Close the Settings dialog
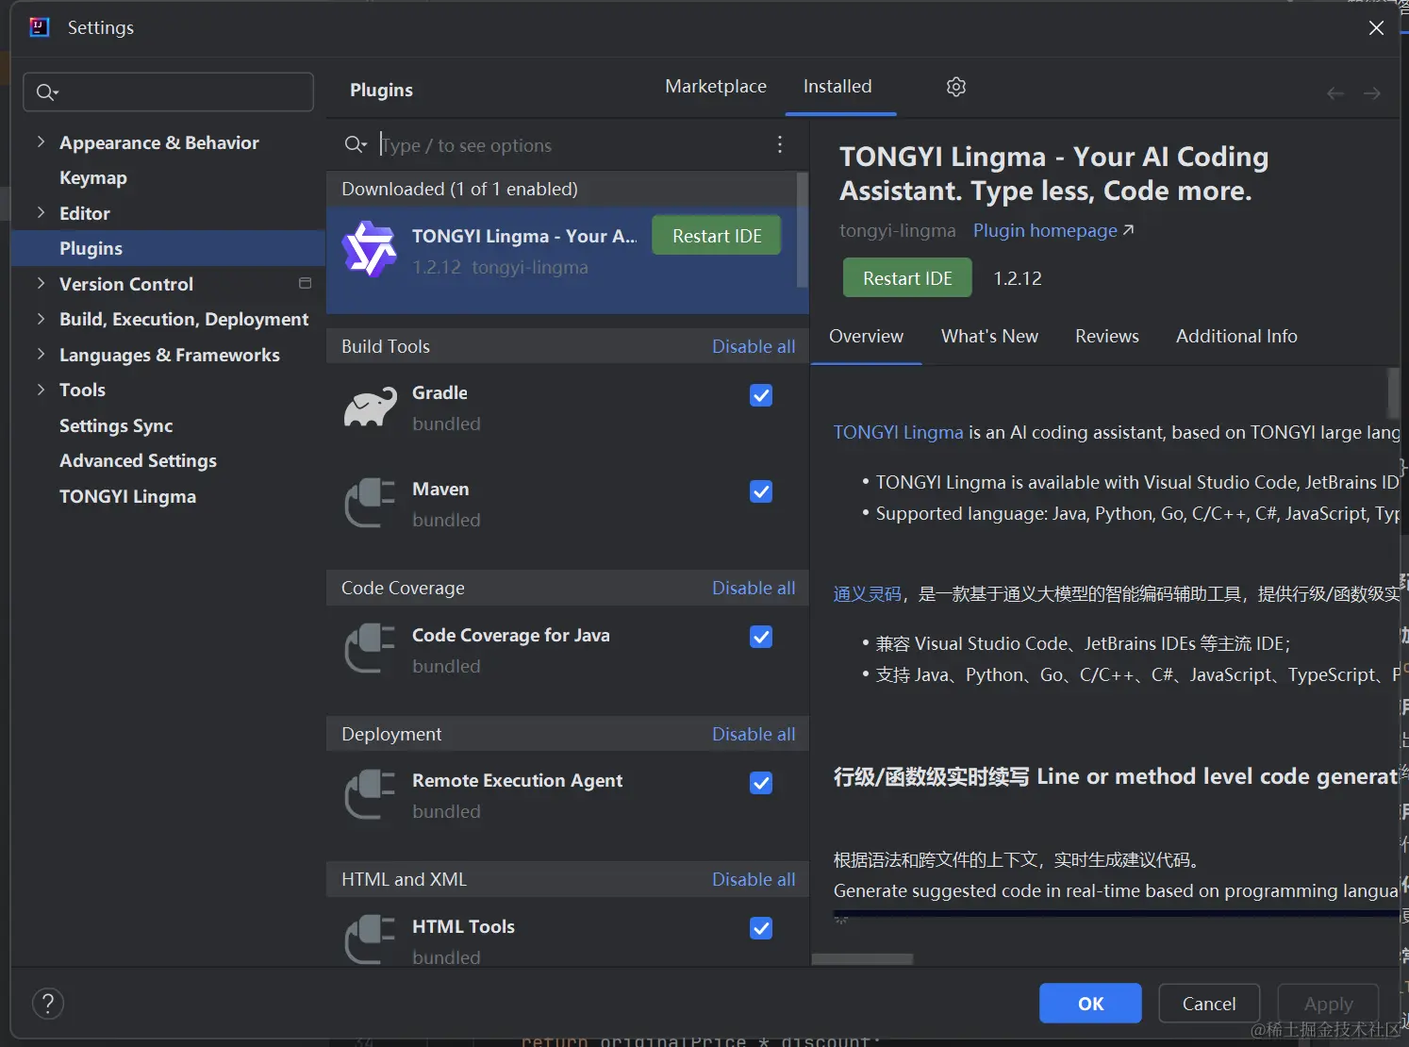 click(x=1376, y=28)
